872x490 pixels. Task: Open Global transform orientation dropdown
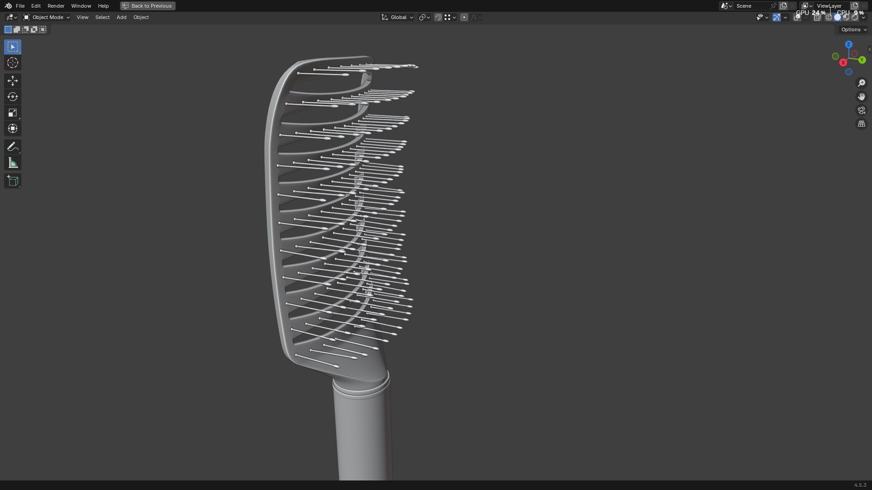pyautogui.click(x=397, y=17)
